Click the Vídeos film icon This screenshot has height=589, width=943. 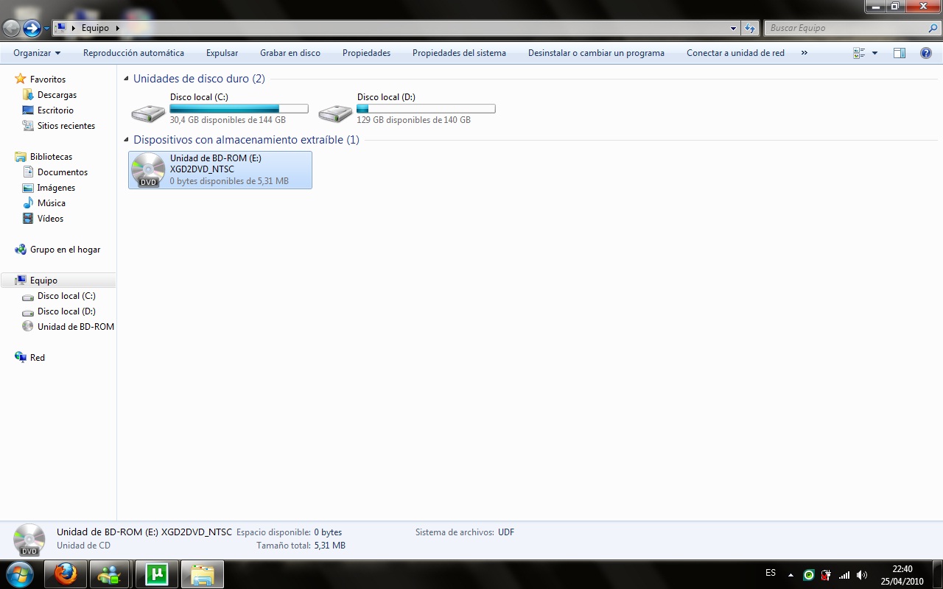coord(28,218)
